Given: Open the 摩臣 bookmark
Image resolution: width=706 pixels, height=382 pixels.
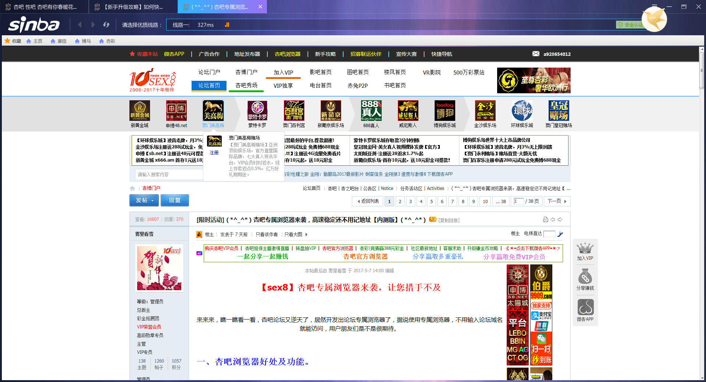Looking at the screenshot, I should coord(58,41).
